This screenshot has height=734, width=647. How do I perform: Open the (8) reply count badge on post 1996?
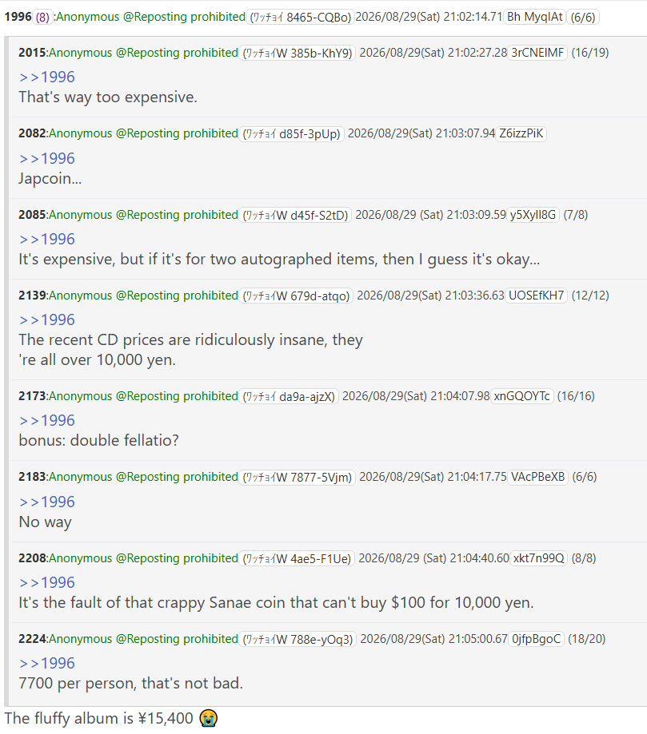[42, 18]
